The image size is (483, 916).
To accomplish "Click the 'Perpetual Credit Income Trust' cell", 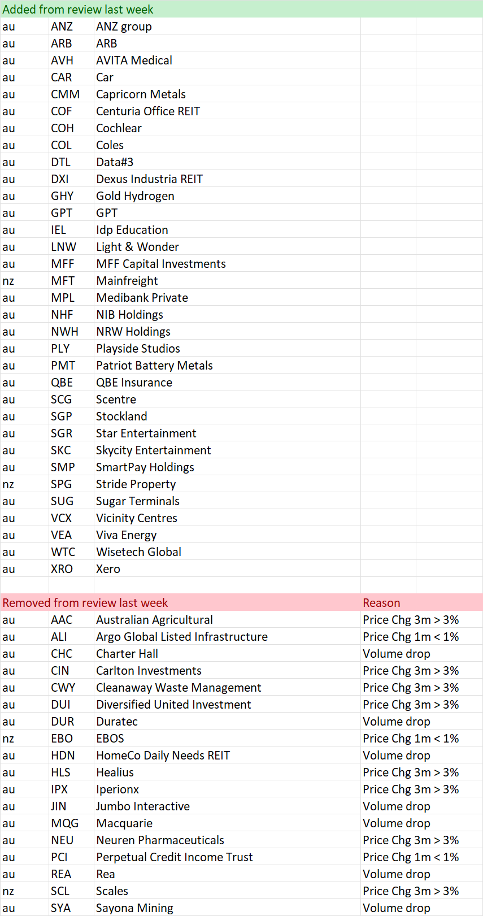I will 227,857.
